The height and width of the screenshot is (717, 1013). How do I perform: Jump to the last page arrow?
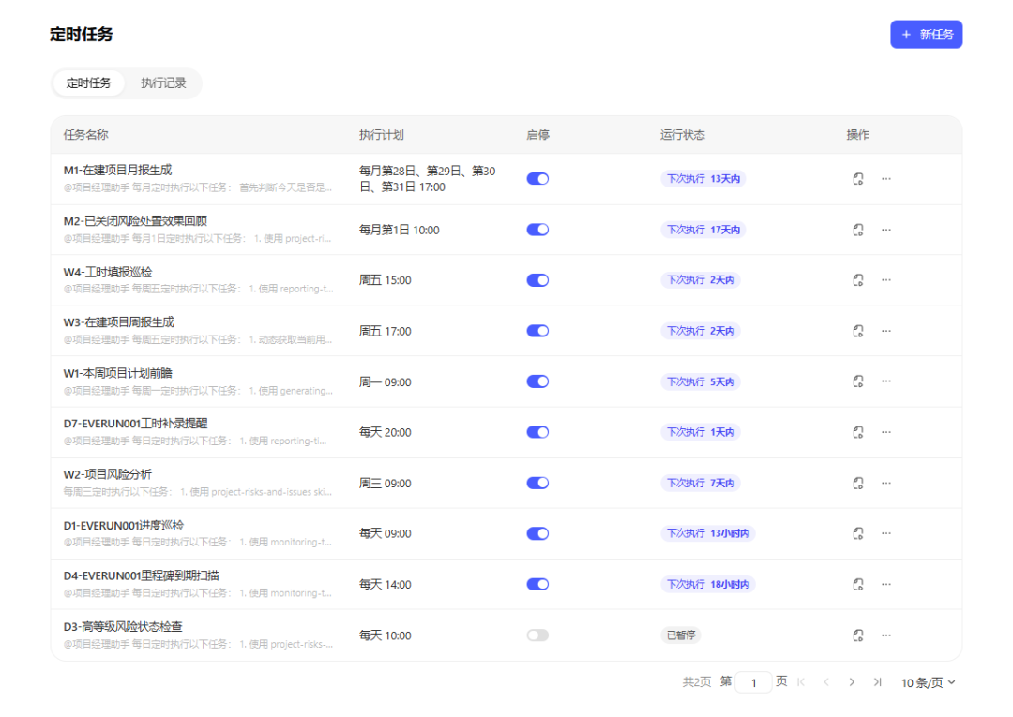tap(877, 682)
